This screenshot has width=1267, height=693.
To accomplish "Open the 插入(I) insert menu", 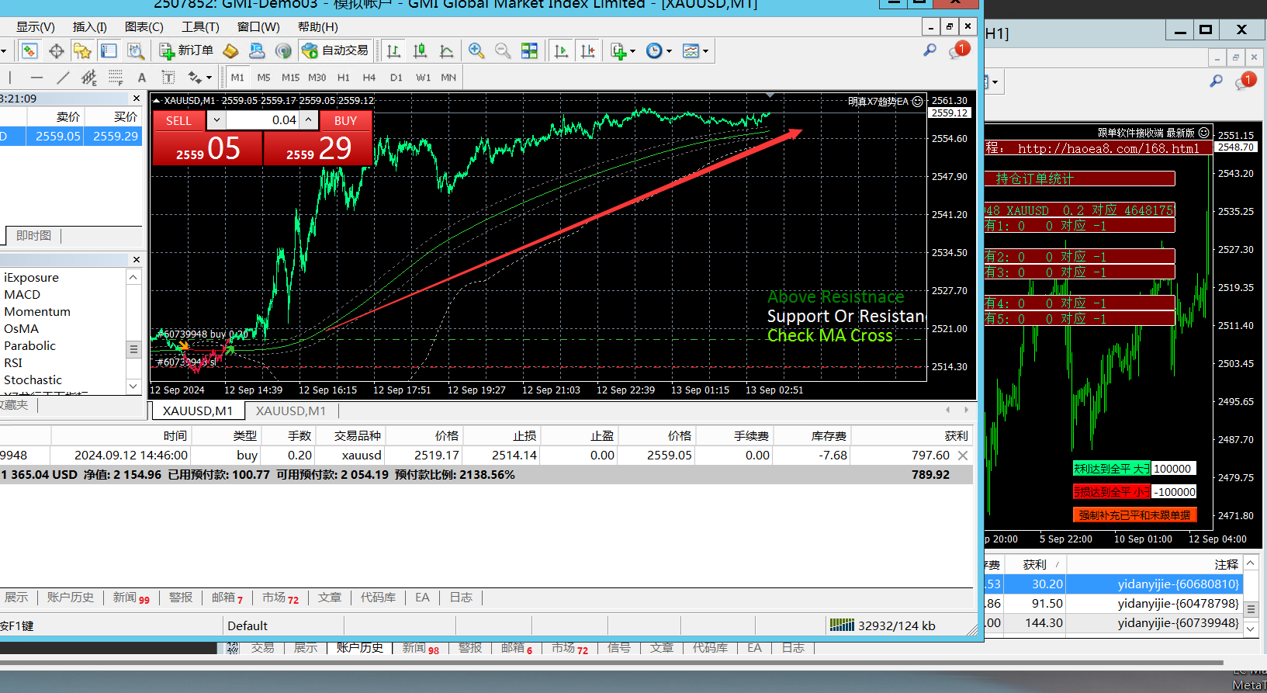I will [90, 27].
